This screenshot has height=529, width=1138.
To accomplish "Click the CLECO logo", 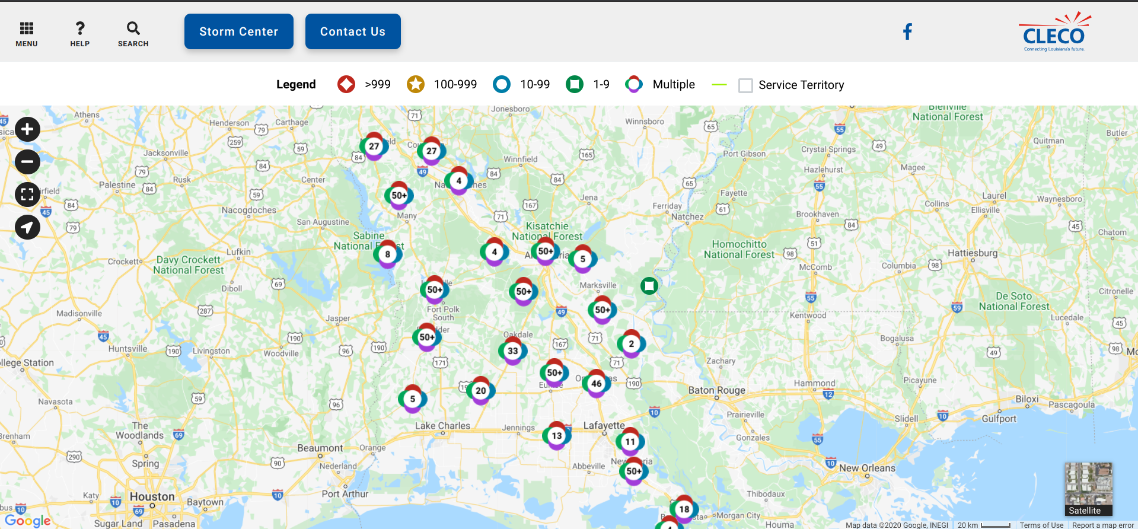I will [1054, 32].
